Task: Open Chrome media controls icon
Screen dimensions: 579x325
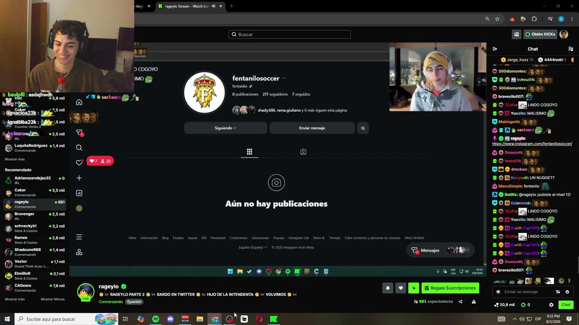Action: click(x=550, y=19)
